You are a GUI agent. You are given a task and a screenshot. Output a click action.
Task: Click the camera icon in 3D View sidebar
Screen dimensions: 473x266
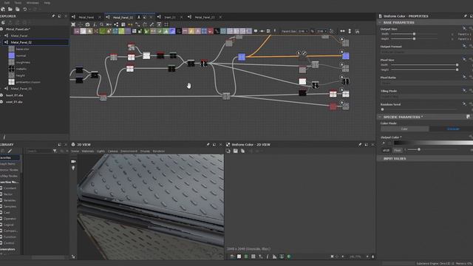click(73, 162)
